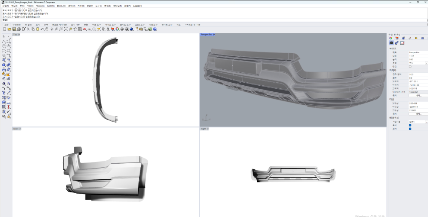Choose the Circle tool in left toolbar
Viewport: 428px width, 217px height.
coord(4,46)
